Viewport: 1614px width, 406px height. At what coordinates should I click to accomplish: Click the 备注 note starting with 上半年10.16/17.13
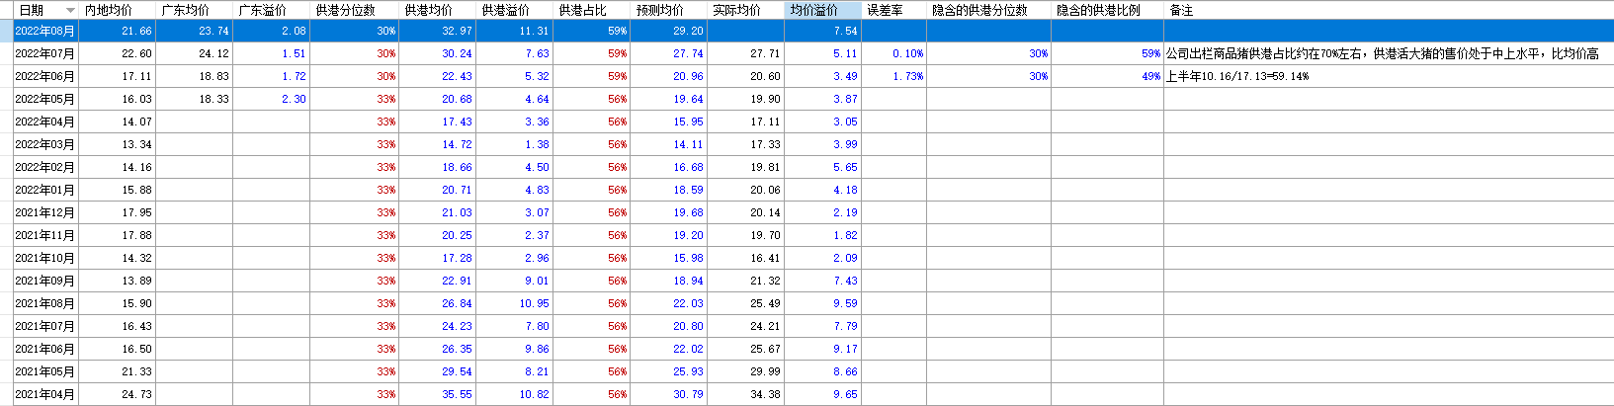[1237, 76]
